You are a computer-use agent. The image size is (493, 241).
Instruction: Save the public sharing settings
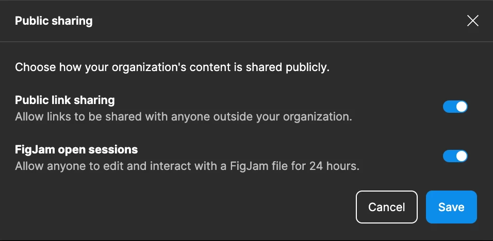click(451, 207)
